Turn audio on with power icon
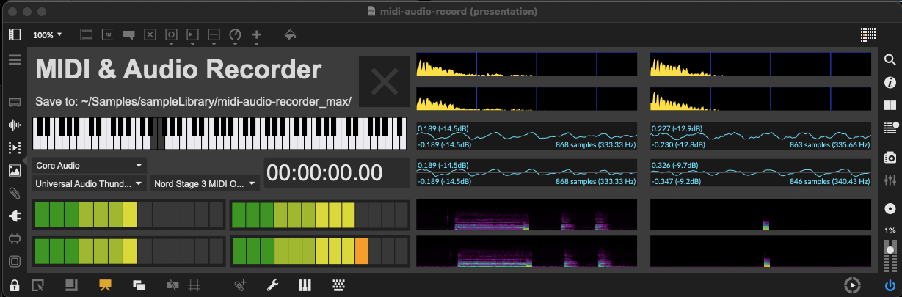The height and width of the screenshot is (297, 902). (x=890, y=285)
